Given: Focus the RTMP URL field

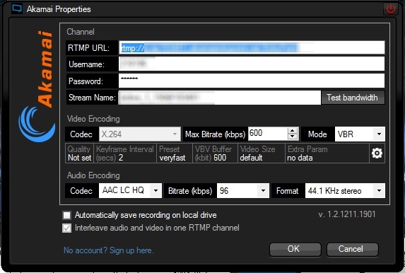Looking at the screenshot, I should 252,47.
